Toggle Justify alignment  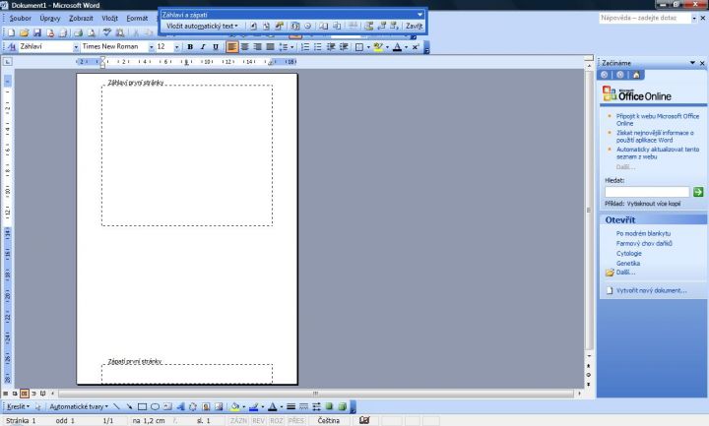coord(270,47)
